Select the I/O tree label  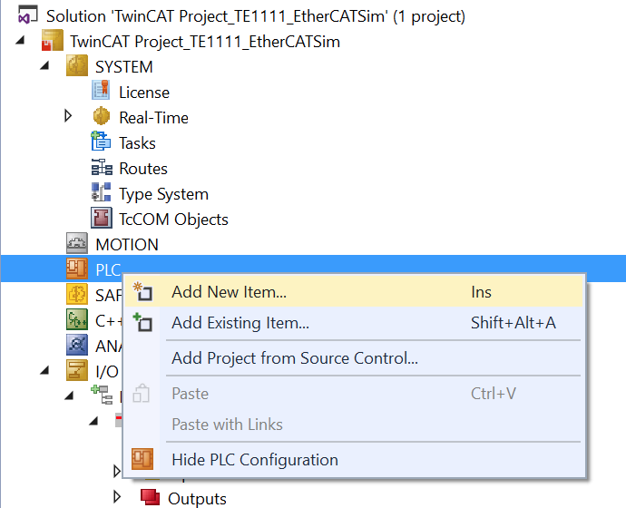point(107,372)
